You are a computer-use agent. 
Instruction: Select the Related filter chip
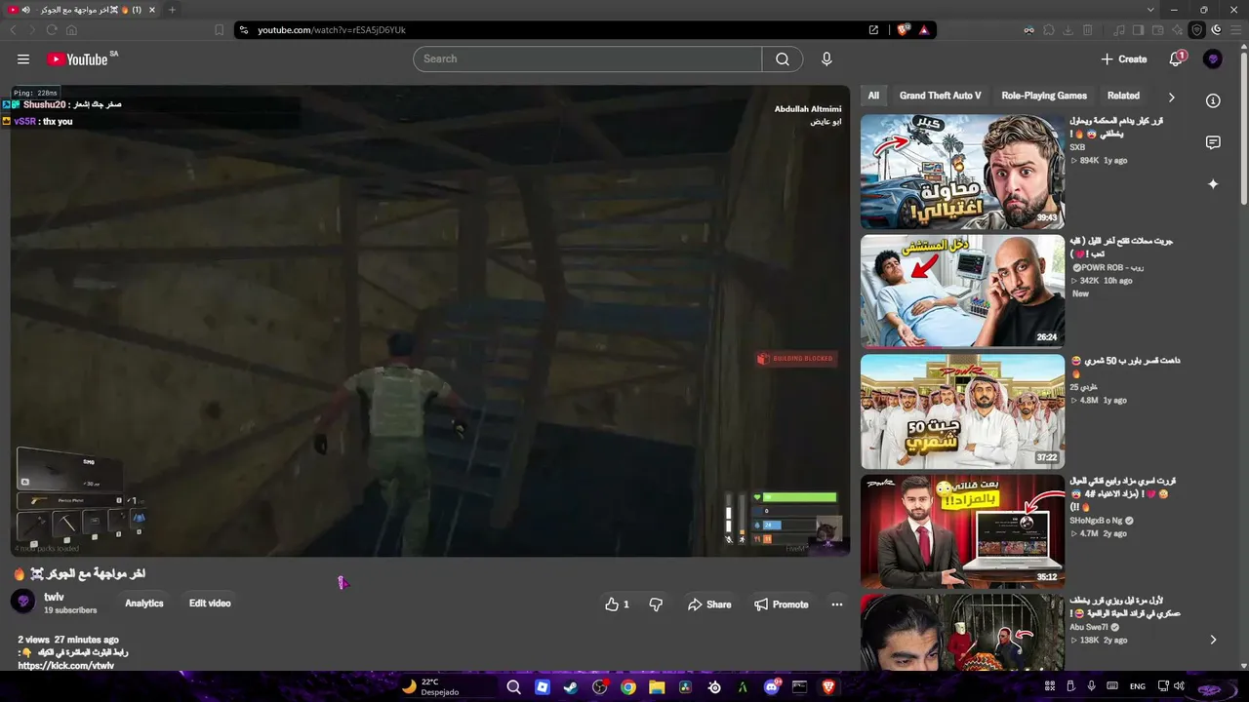tap(1123, 97)
